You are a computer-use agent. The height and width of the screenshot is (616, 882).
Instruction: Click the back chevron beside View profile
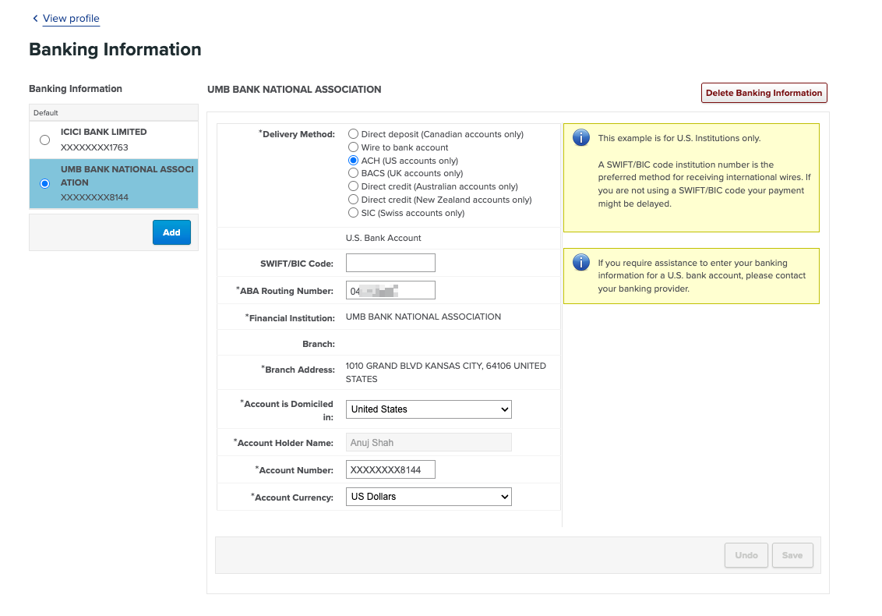[35, 19]
